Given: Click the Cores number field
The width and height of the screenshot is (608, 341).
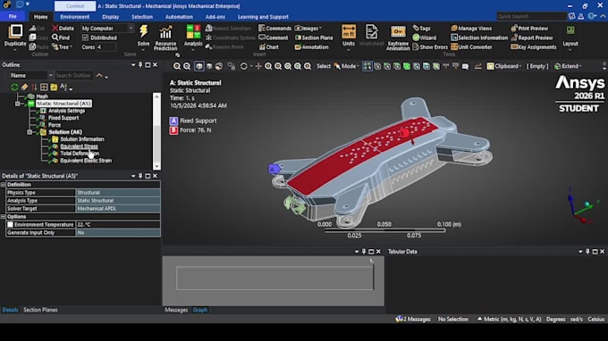Looking at the screenshot, I should [106, 46].
